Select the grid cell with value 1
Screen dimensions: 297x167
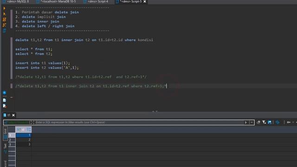tap(24, 135)
